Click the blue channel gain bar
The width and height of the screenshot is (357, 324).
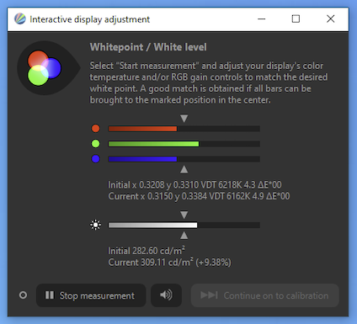tap(184, 159)
